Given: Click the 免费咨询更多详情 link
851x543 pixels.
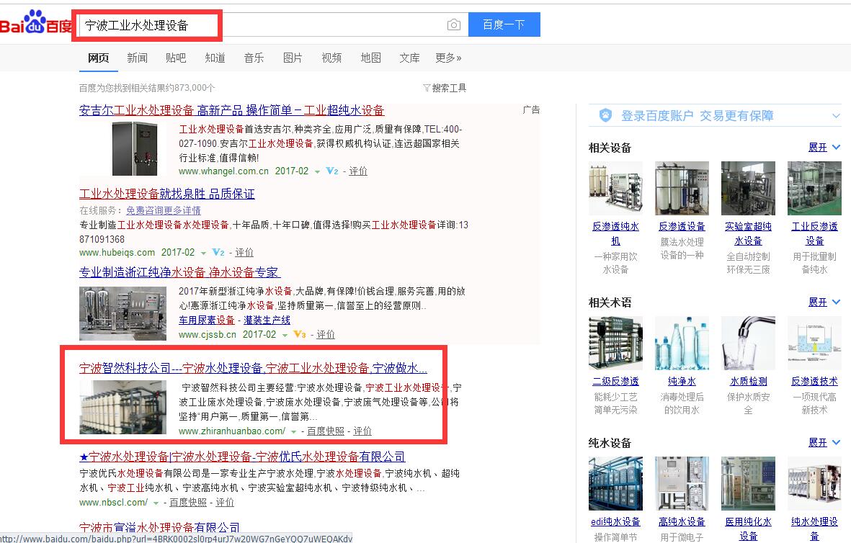Looking at the screenshot, I should (x=164, y=210).
